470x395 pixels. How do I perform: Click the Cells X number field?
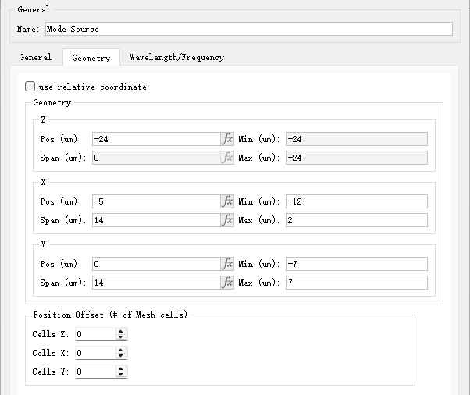(x=95, y=353)
